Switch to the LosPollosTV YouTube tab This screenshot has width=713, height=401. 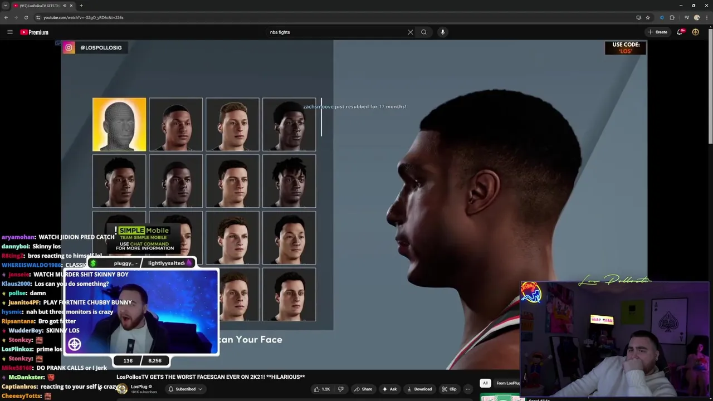pyautogui.click(x=39, y=6)
